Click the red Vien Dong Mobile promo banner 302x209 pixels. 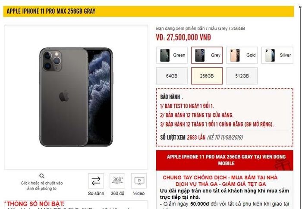click(225, 160)
